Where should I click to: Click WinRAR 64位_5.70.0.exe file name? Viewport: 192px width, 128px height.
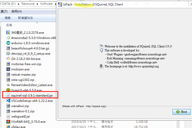click(x=28, y=122)
